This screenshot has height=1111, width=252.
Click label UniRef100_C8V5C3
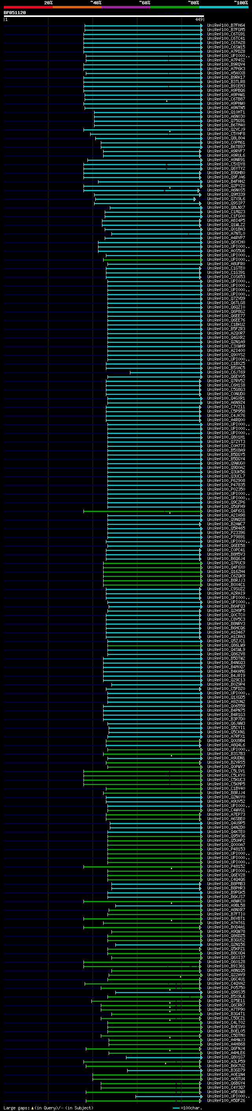click(x=226, y=619)
